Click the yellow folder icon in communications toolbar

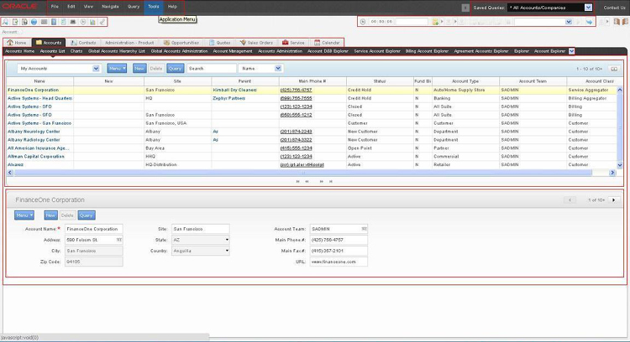click(435, 22)
